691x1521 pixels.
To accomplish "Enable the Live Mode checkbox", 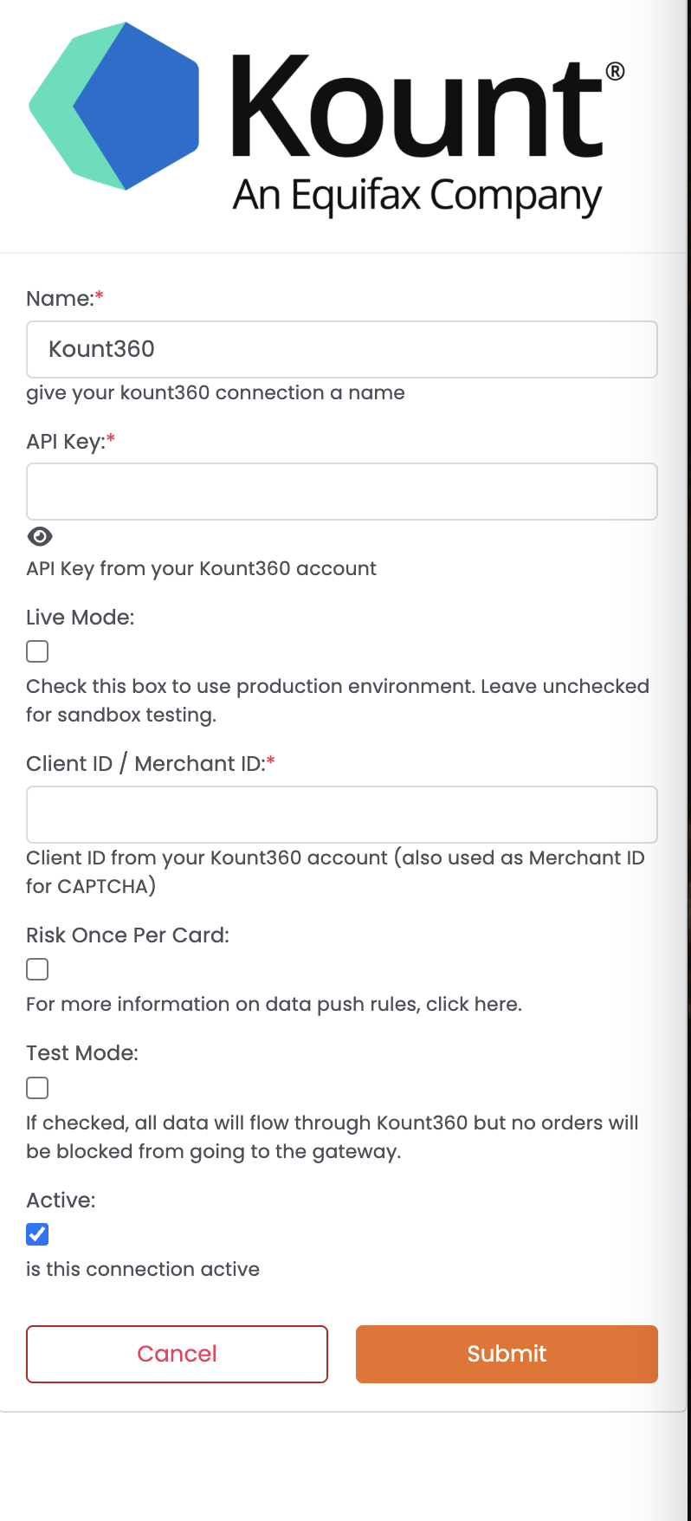I will coord(37,651).
